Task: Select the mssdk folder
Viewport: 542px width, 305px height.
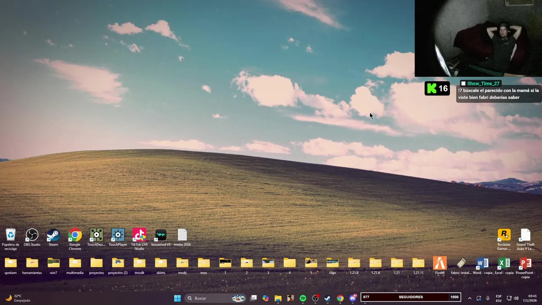Action: pyautogui.click(x=139, y=266)
